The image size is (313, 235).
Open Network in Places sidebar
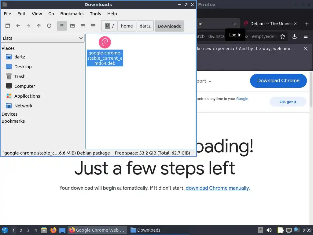pyautogui.click(x=23, y=106)
